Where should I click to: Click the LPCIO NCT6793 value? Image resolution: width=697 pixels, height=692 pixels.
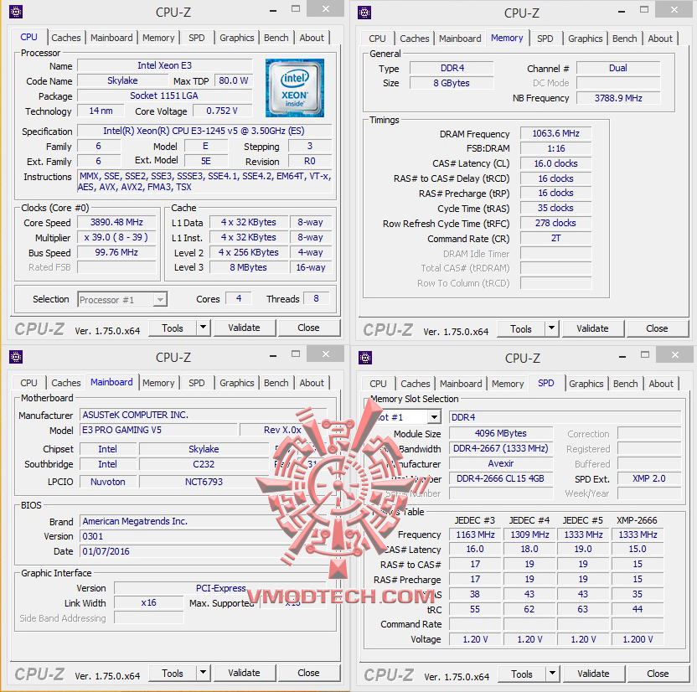coord(204,482)
